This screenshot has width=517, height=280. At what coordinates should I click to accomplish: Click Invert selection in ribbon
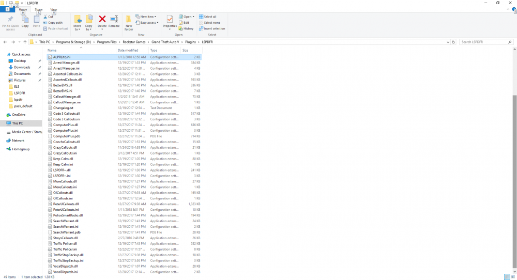[212, 28]
